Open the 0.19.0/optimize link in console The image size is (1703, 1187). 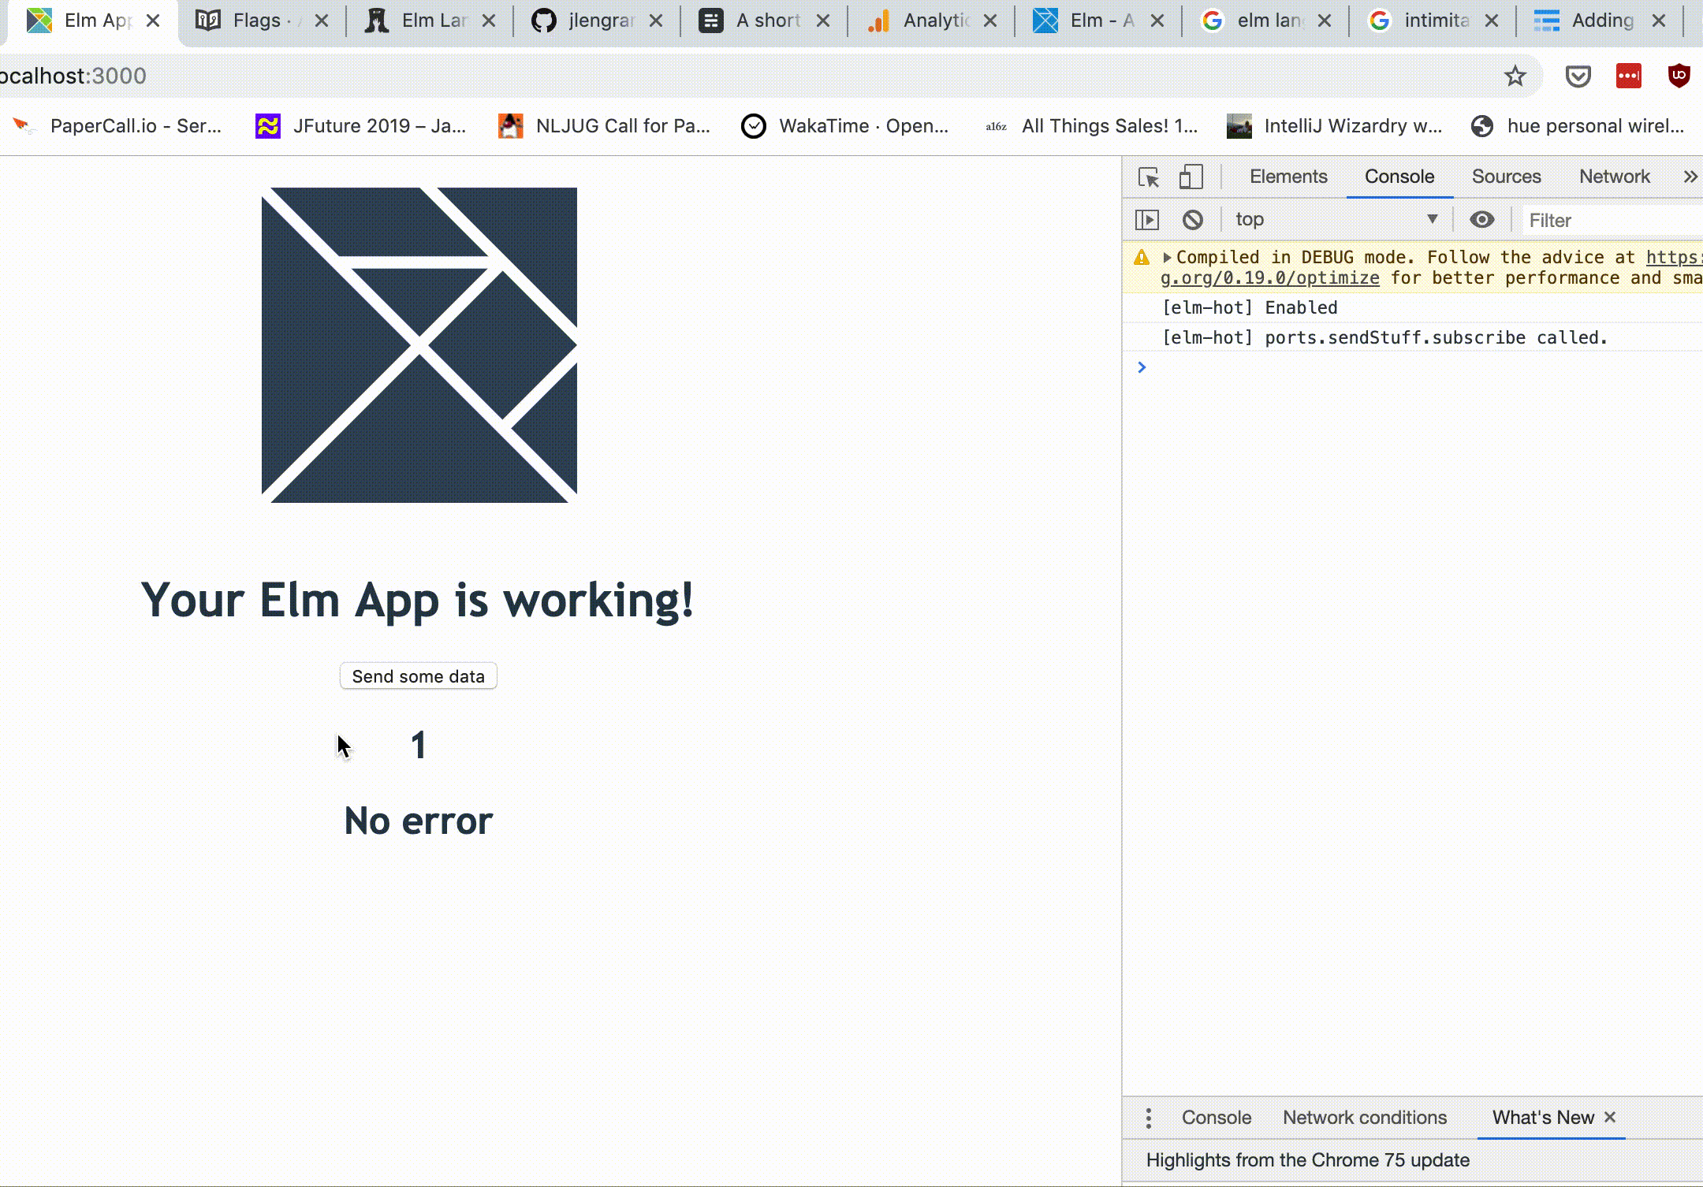coord(1270,278)
